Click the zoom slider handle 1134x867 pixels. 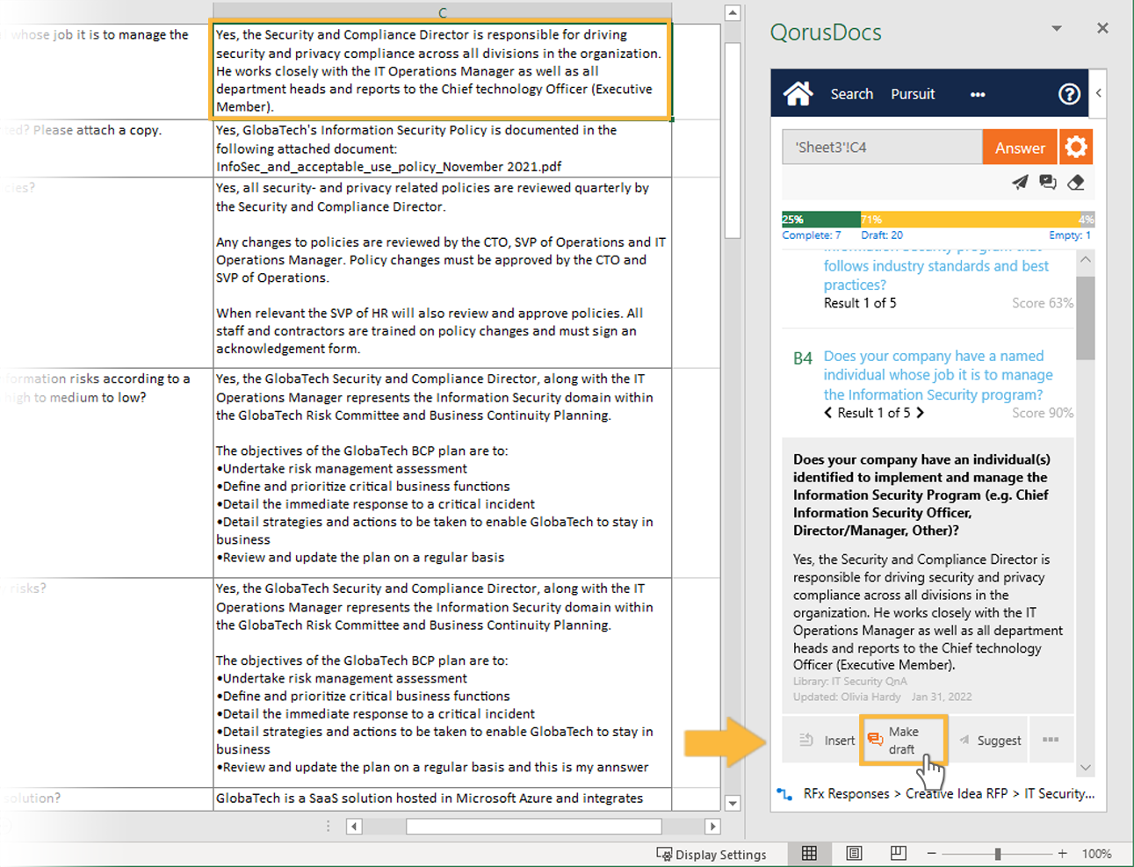coord(998,854)
